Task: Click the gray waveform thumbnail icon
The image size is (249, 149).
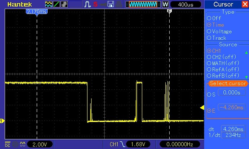Action: tap(64, 4)
